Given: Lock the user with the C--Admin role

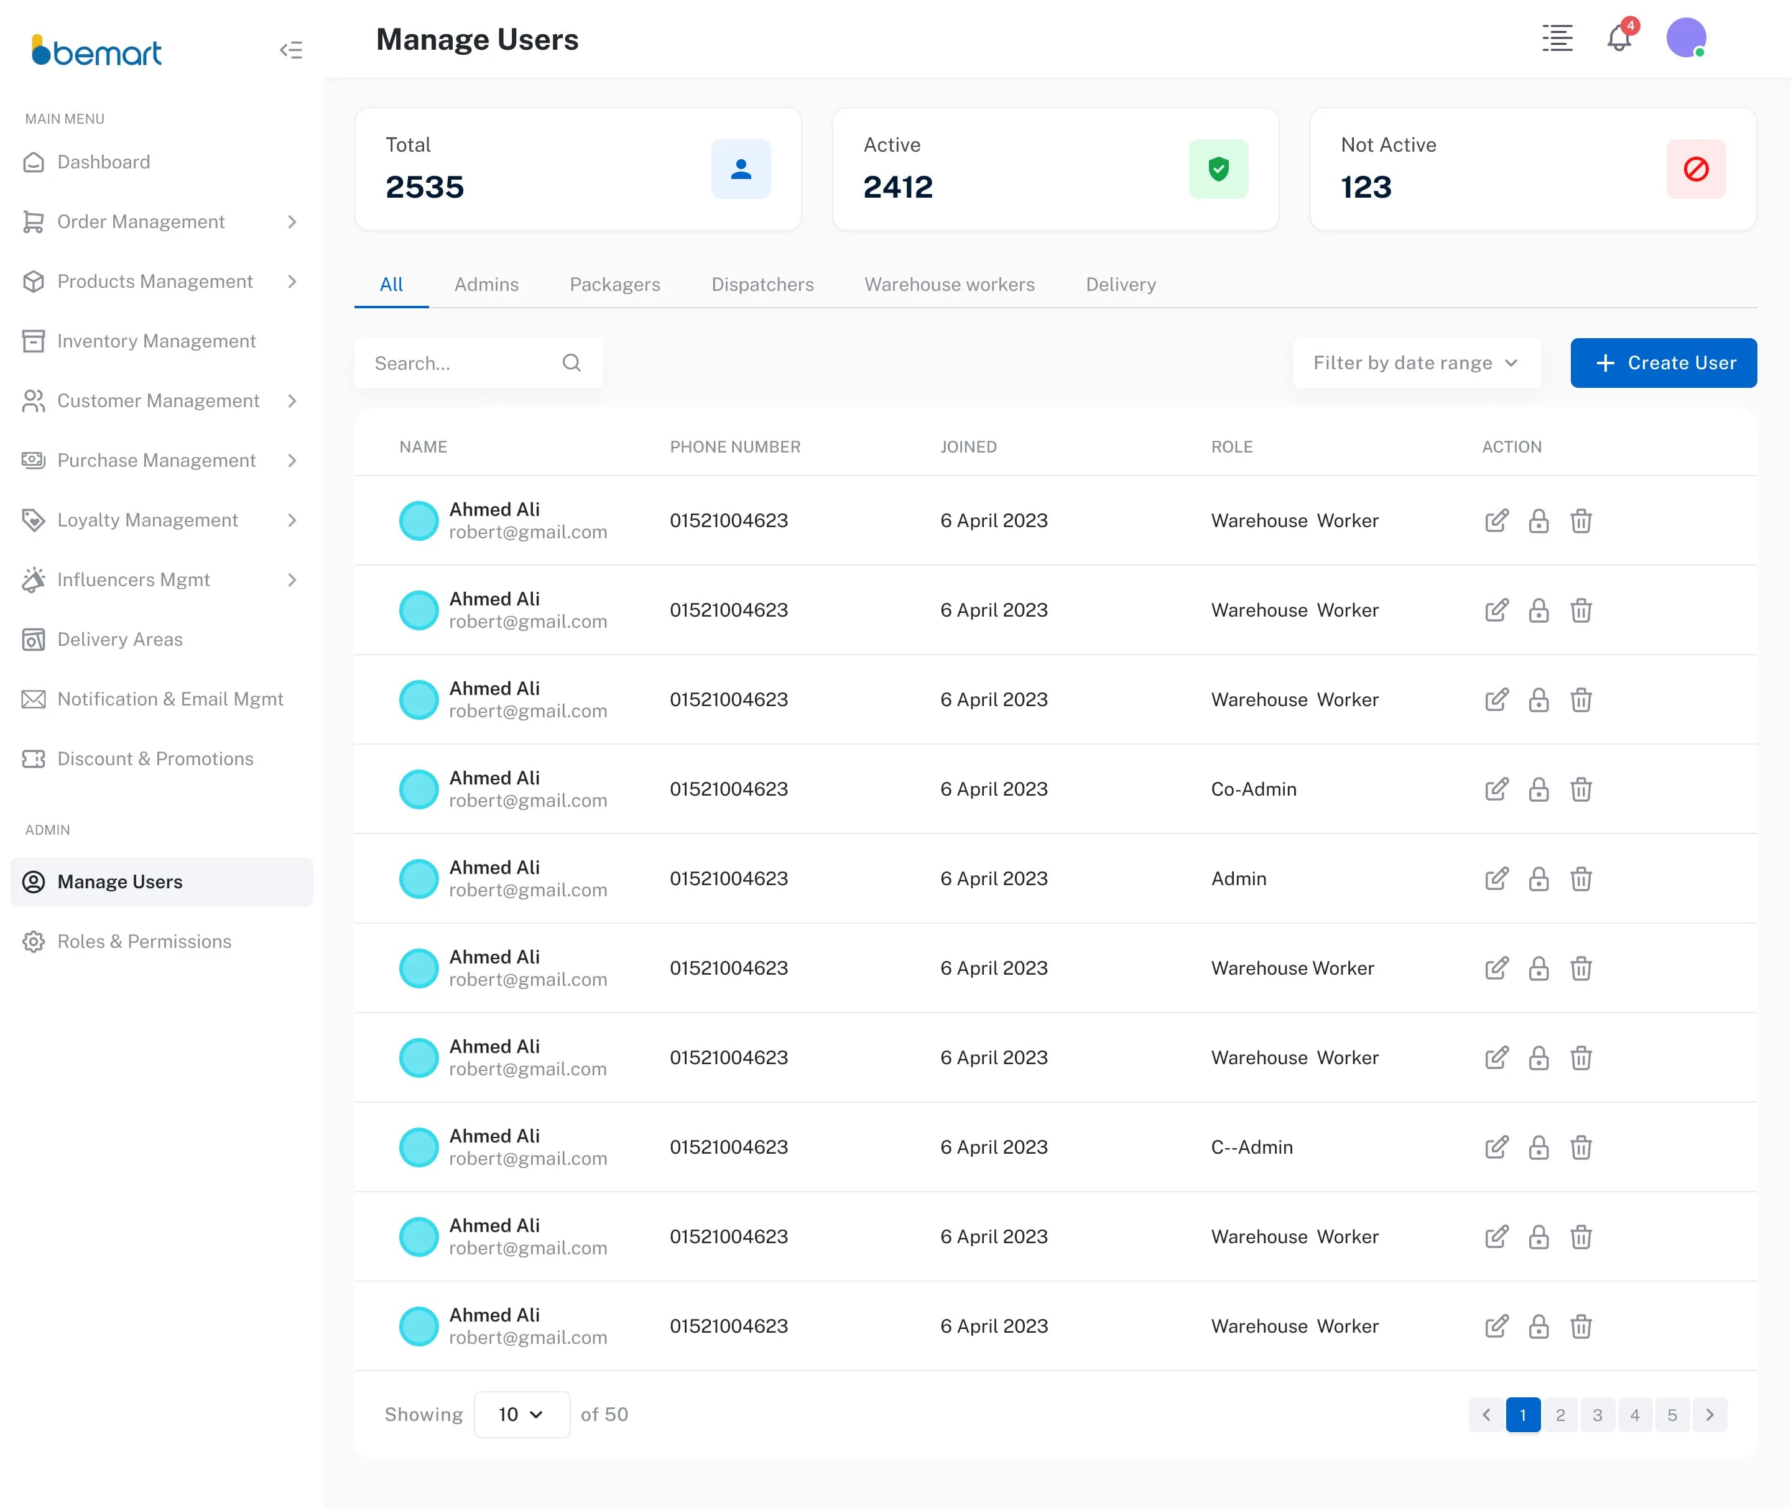Looking at the screenshot, I should click(1539, 1147).
